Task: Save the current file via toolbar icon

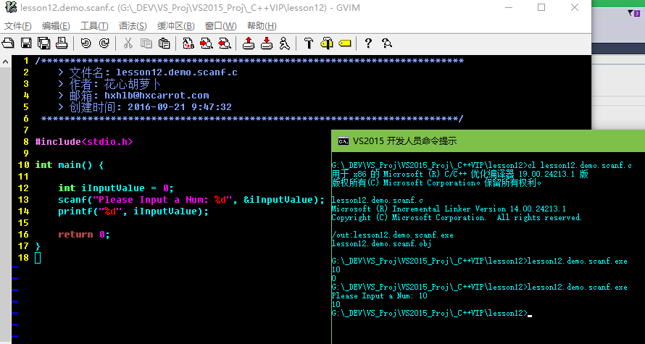Action: (26, 43)
